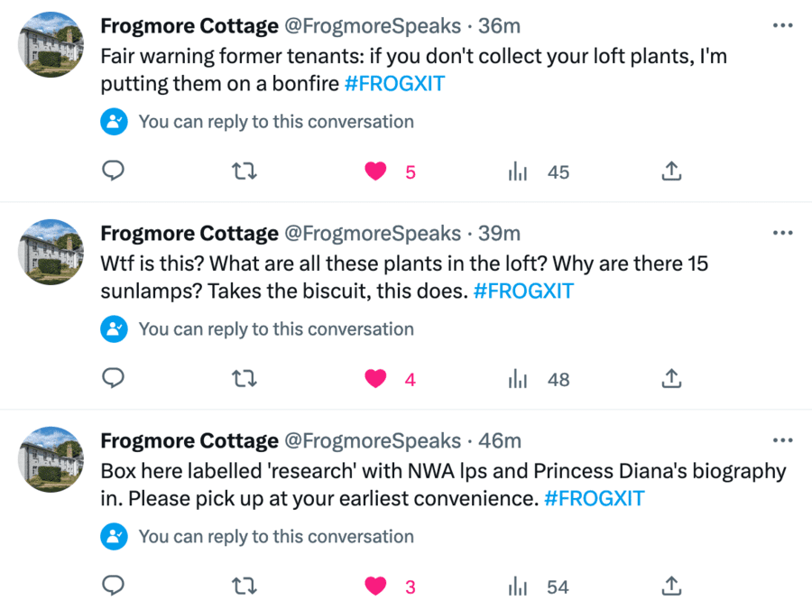This screenshot has width=812, height=610.
Task: Retweet the bonfire warning tweet
Action: [245, 171]
